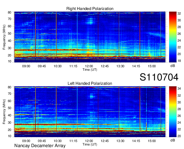This screenshot has width=184, height=149.
Task: Click the 14:15 tick on the Left Handed time axis
Action: 136,141
